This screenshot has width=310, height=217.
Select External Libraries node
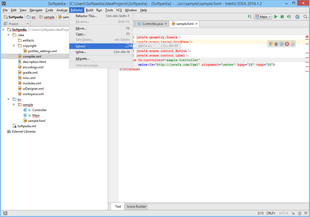(x=24, y=132)
